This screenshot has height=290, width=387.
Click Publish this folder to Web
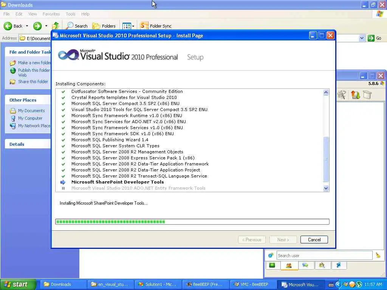[x=34, y=72]
